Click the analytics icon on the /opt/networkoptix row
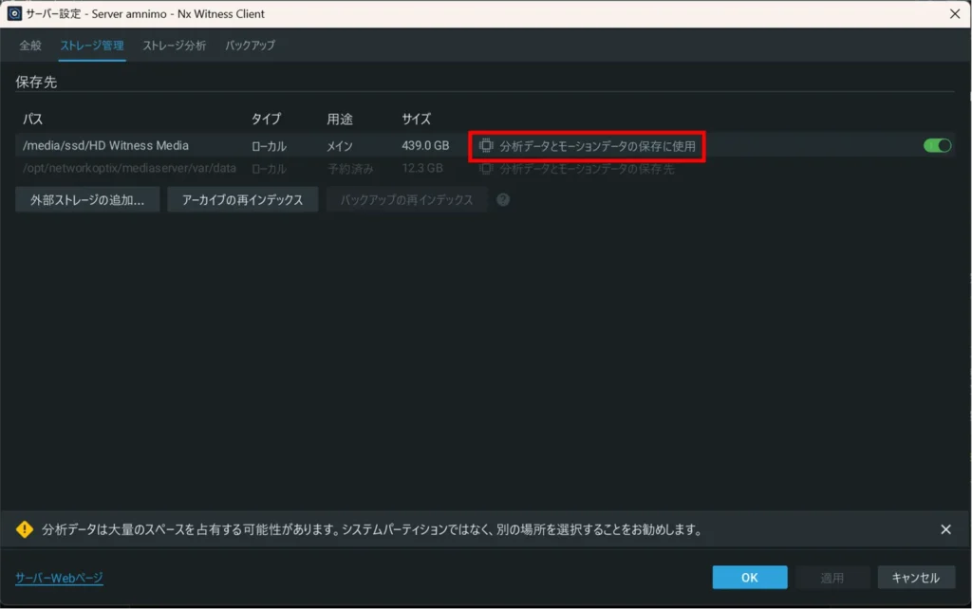Screen dimensions: 972x609 click(x=487, y=169)
